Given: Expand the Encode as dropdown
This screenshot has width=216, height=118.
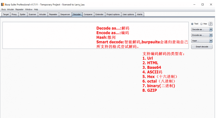Looking at the screenshot, I should tap(202, 35).
